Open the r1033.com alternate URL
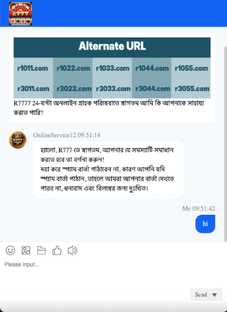The width and height of the screenshot is (227, 312). point(113,69)
